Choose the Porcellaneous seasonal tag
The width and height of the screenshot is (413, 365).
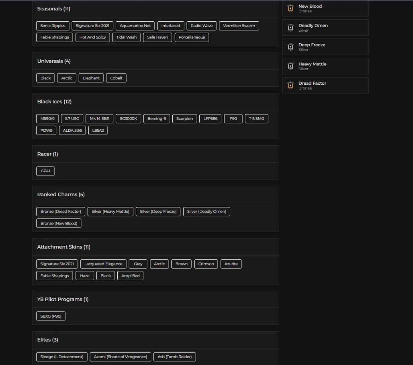pos(192,37)
